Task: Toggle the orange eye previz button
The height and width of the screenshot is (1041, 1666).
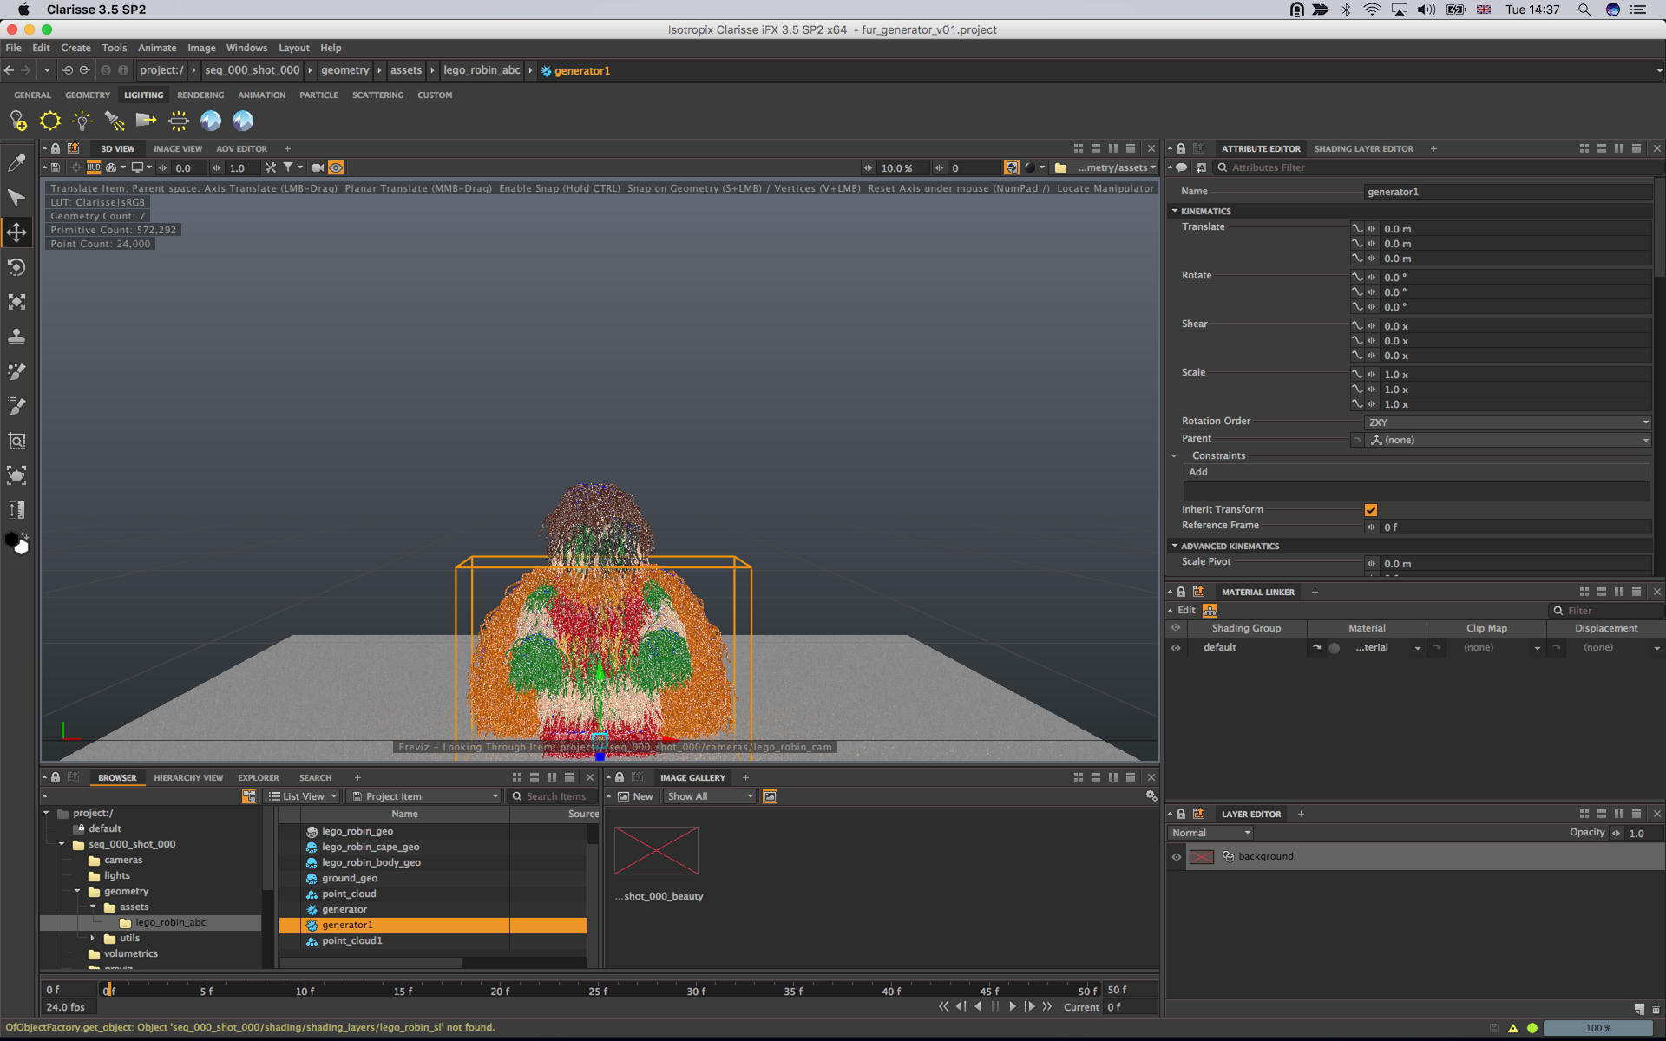Action: (336, 167)
